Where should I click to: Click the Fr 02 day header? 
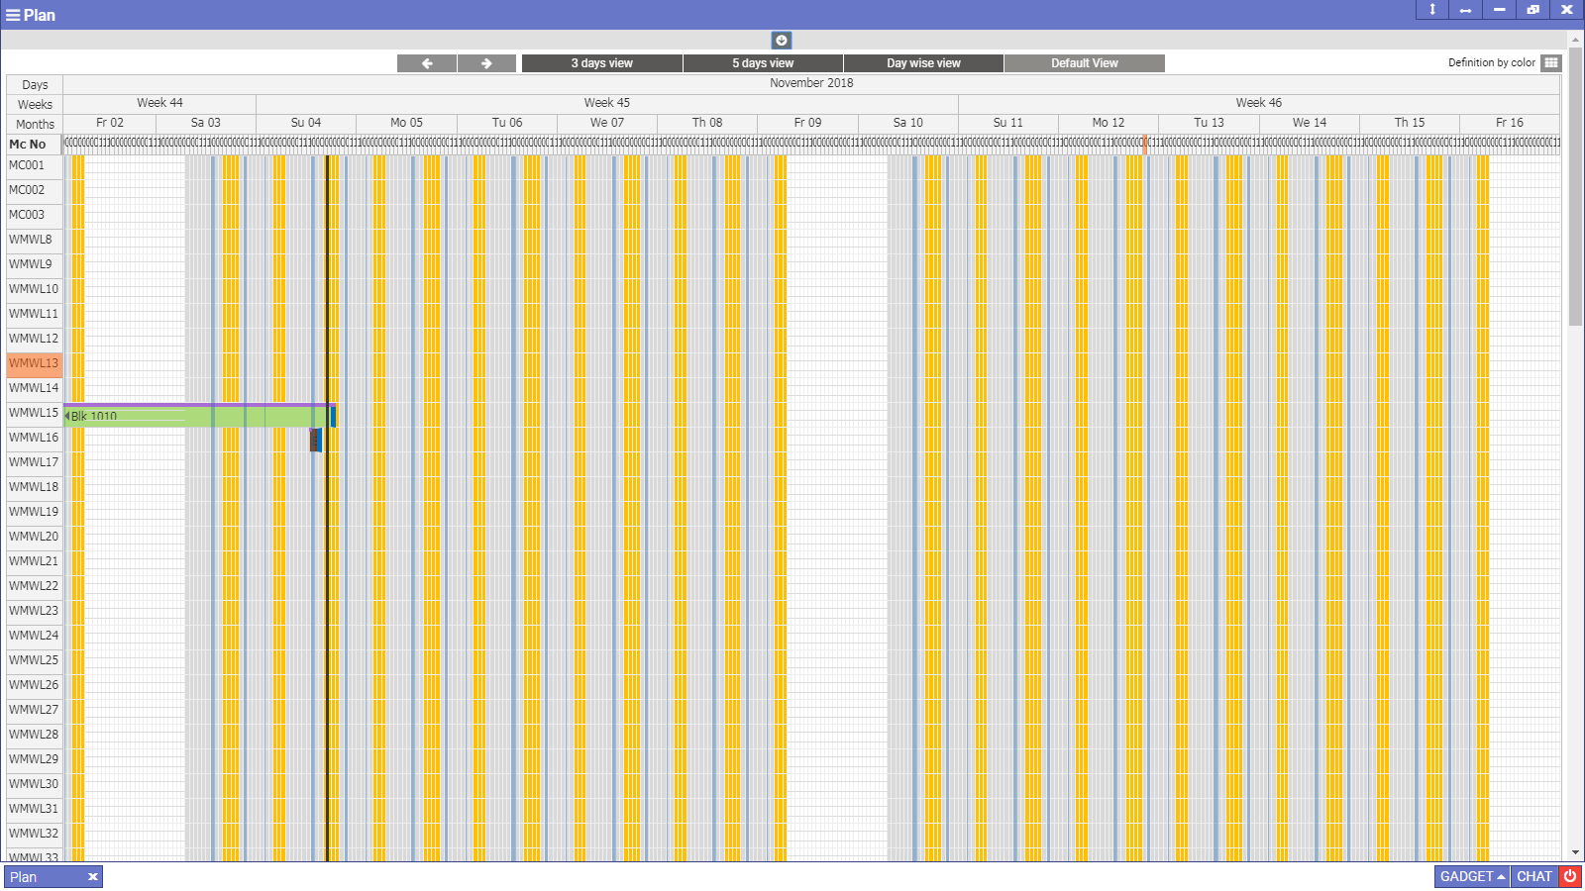[110, 123]
